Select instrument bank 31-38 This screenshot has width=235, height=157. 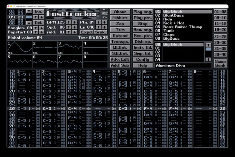(x=220, y=49)
